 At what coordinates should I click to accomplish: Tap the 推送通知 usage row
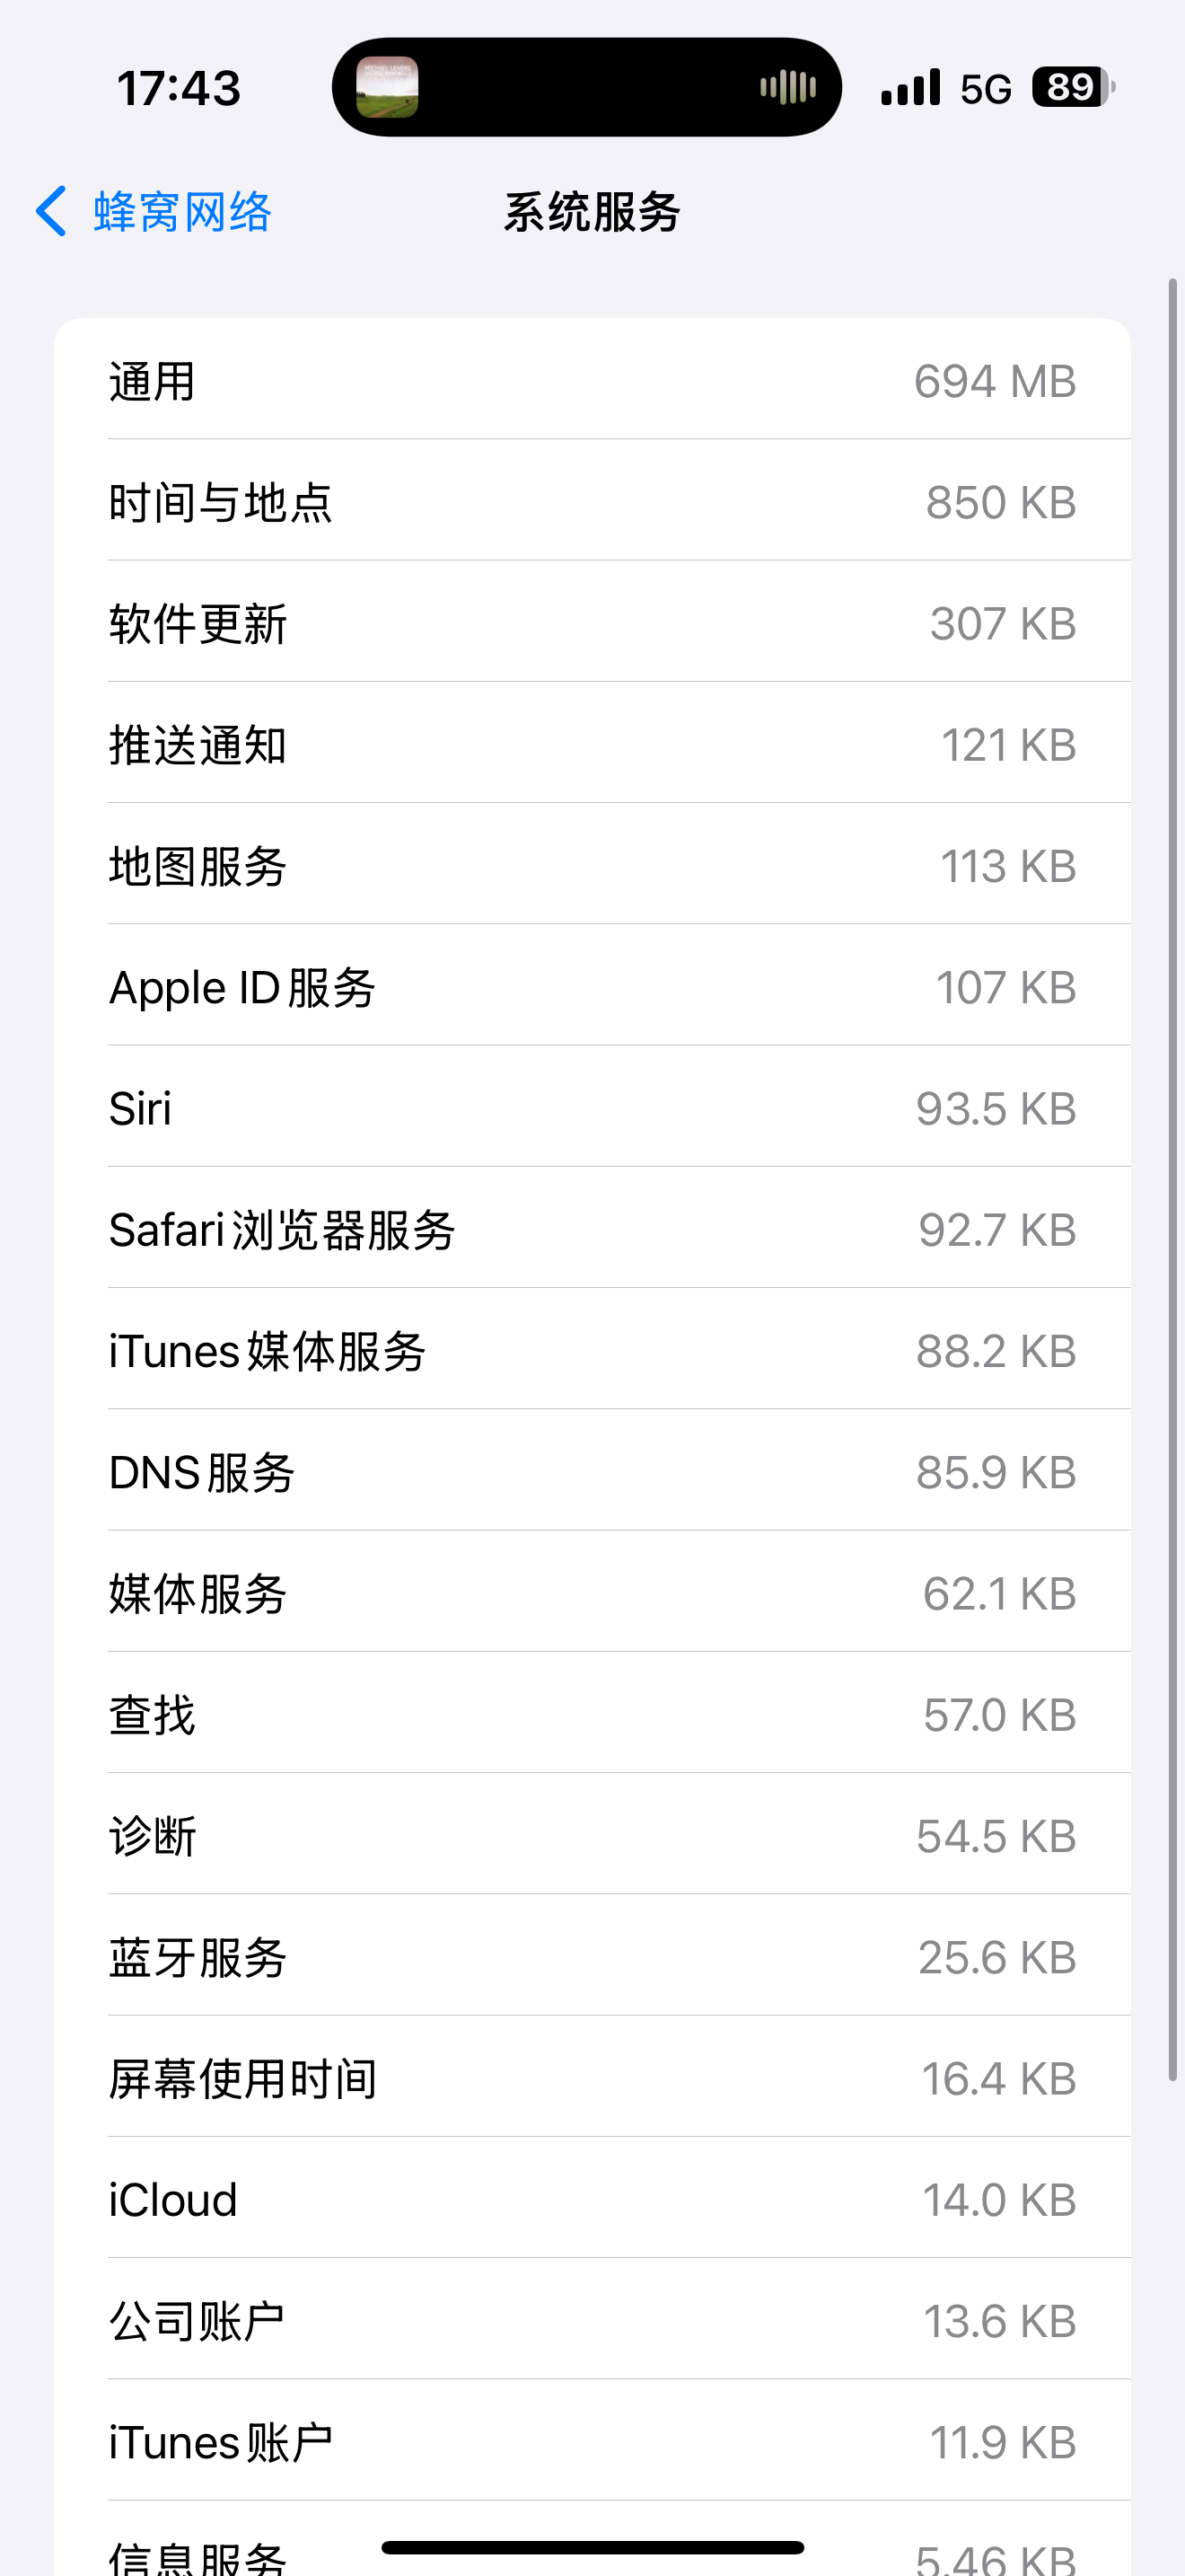(592, 744)
